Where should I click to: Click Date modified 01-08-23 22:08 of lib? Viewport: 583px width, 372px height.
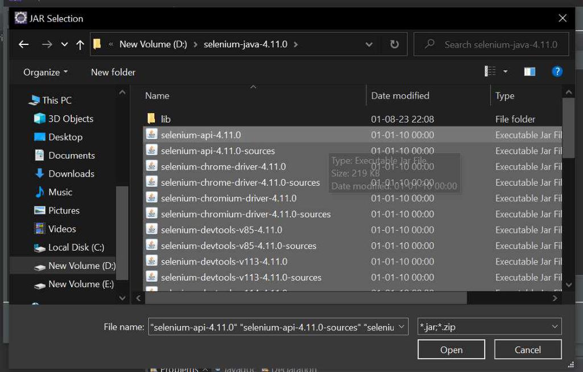click(403, 119)
